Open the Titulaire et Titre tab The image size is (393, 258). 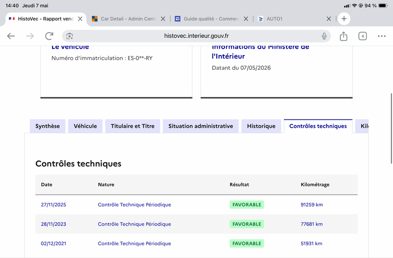(133, 126)
